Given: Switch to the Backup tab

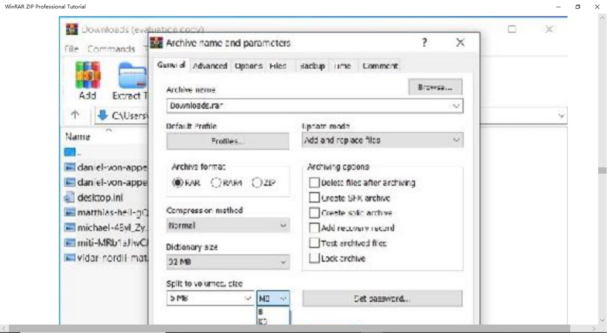Looking at the screenshot, I should (312, 66).
